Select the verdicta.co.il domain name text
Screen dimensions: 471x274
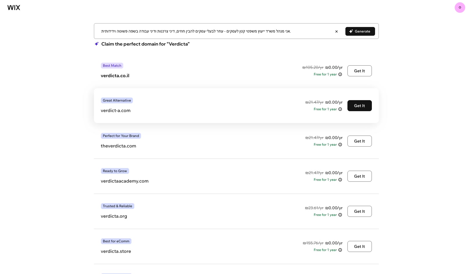pyautogui.click(x=115, y=76)
